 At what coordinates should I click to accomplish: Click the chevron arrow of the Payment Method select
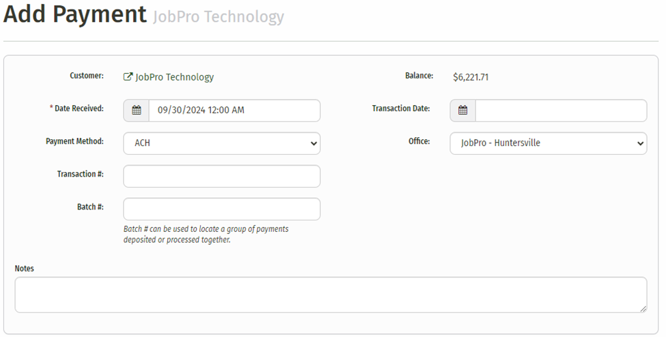[314, 143]
